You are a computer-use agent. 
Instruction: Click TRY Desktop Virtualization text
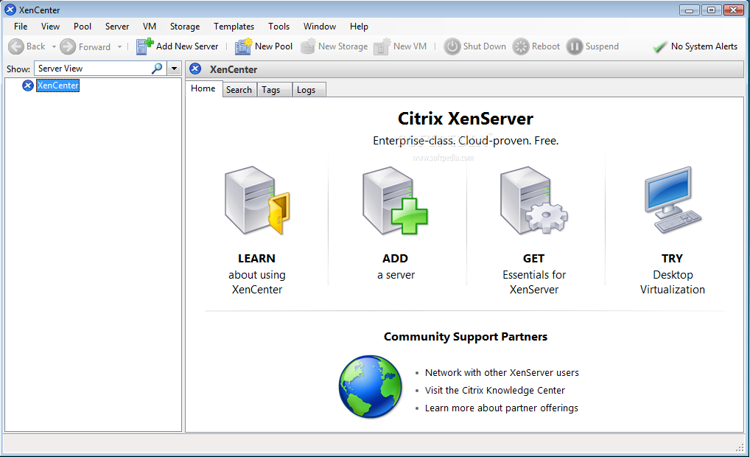[x=673, y=273]
